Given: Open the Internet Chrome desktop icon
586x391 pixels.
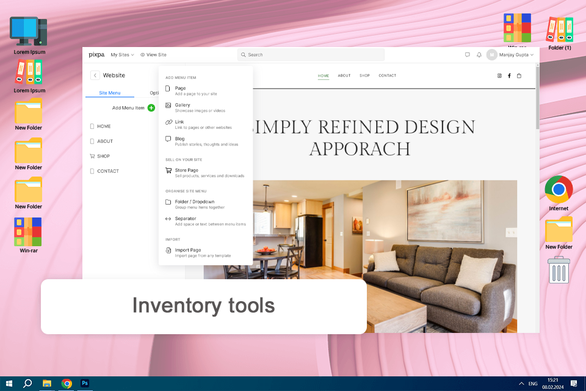Looking at the screenshot, I should [x=559, y=190].
